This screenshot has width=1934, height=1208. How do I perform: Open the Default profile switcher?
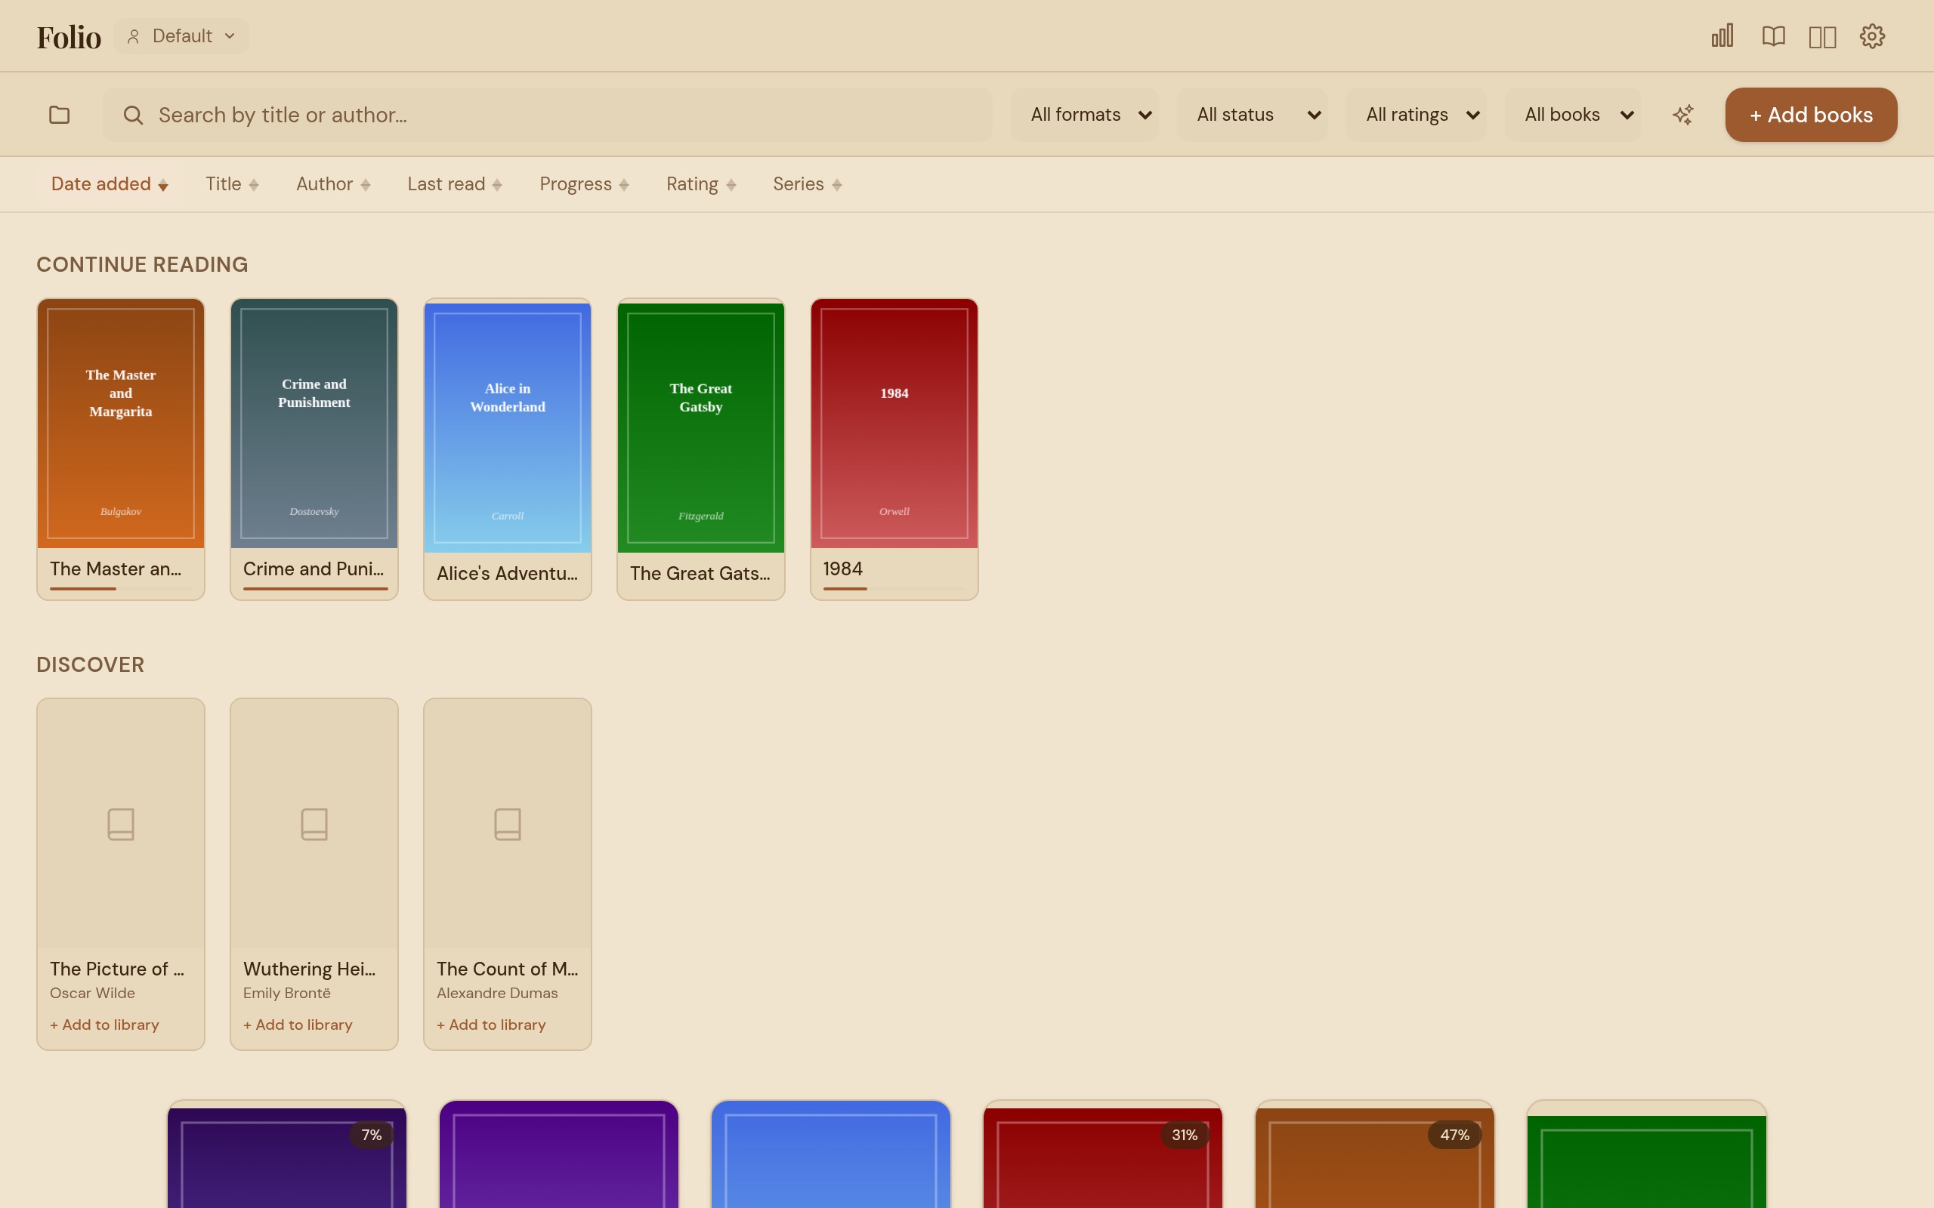click(181, 35)
